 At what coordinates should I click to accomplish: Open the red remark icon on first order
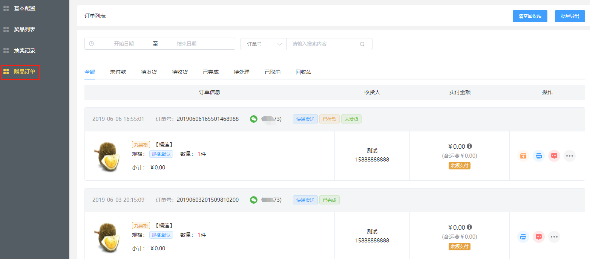click(x=554, y=156)
